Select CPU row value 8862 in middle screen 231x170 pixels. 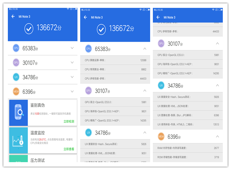click(x=115, y=69)
